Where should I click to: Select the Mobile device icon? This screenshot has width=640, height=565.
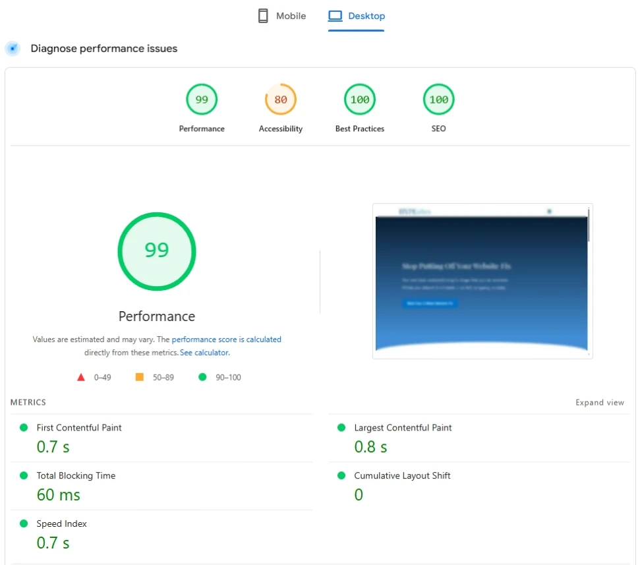(x=263, y=15)
